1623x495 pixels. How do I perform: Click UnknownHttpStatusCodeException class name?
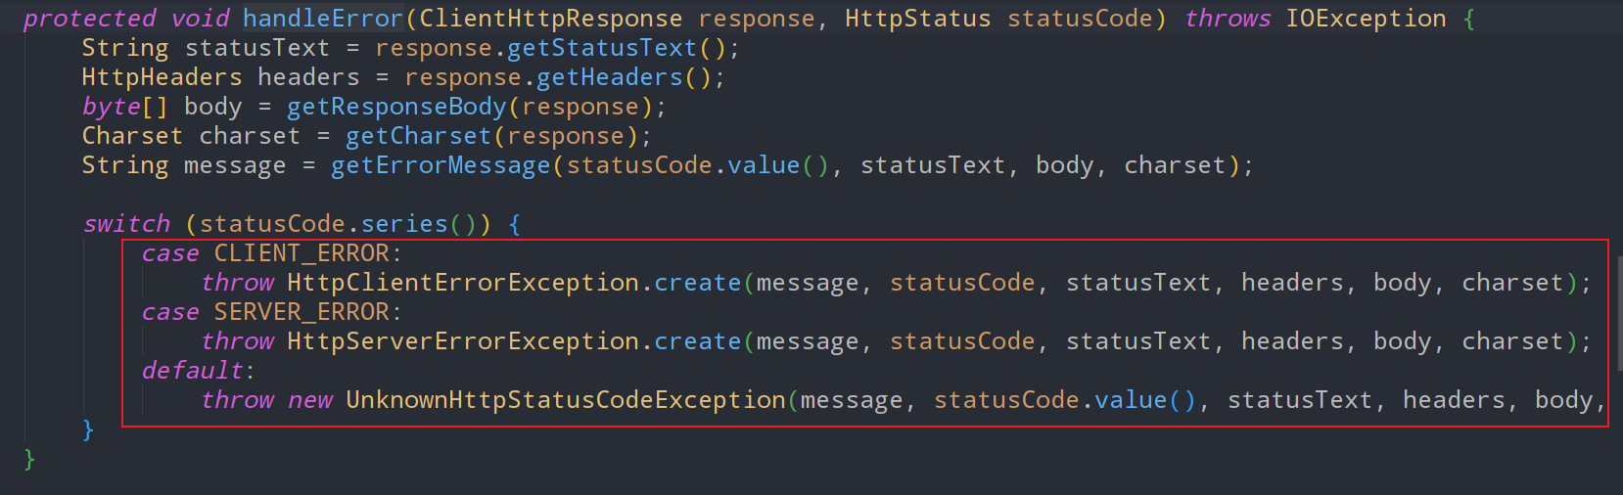(x=565, y=400)
